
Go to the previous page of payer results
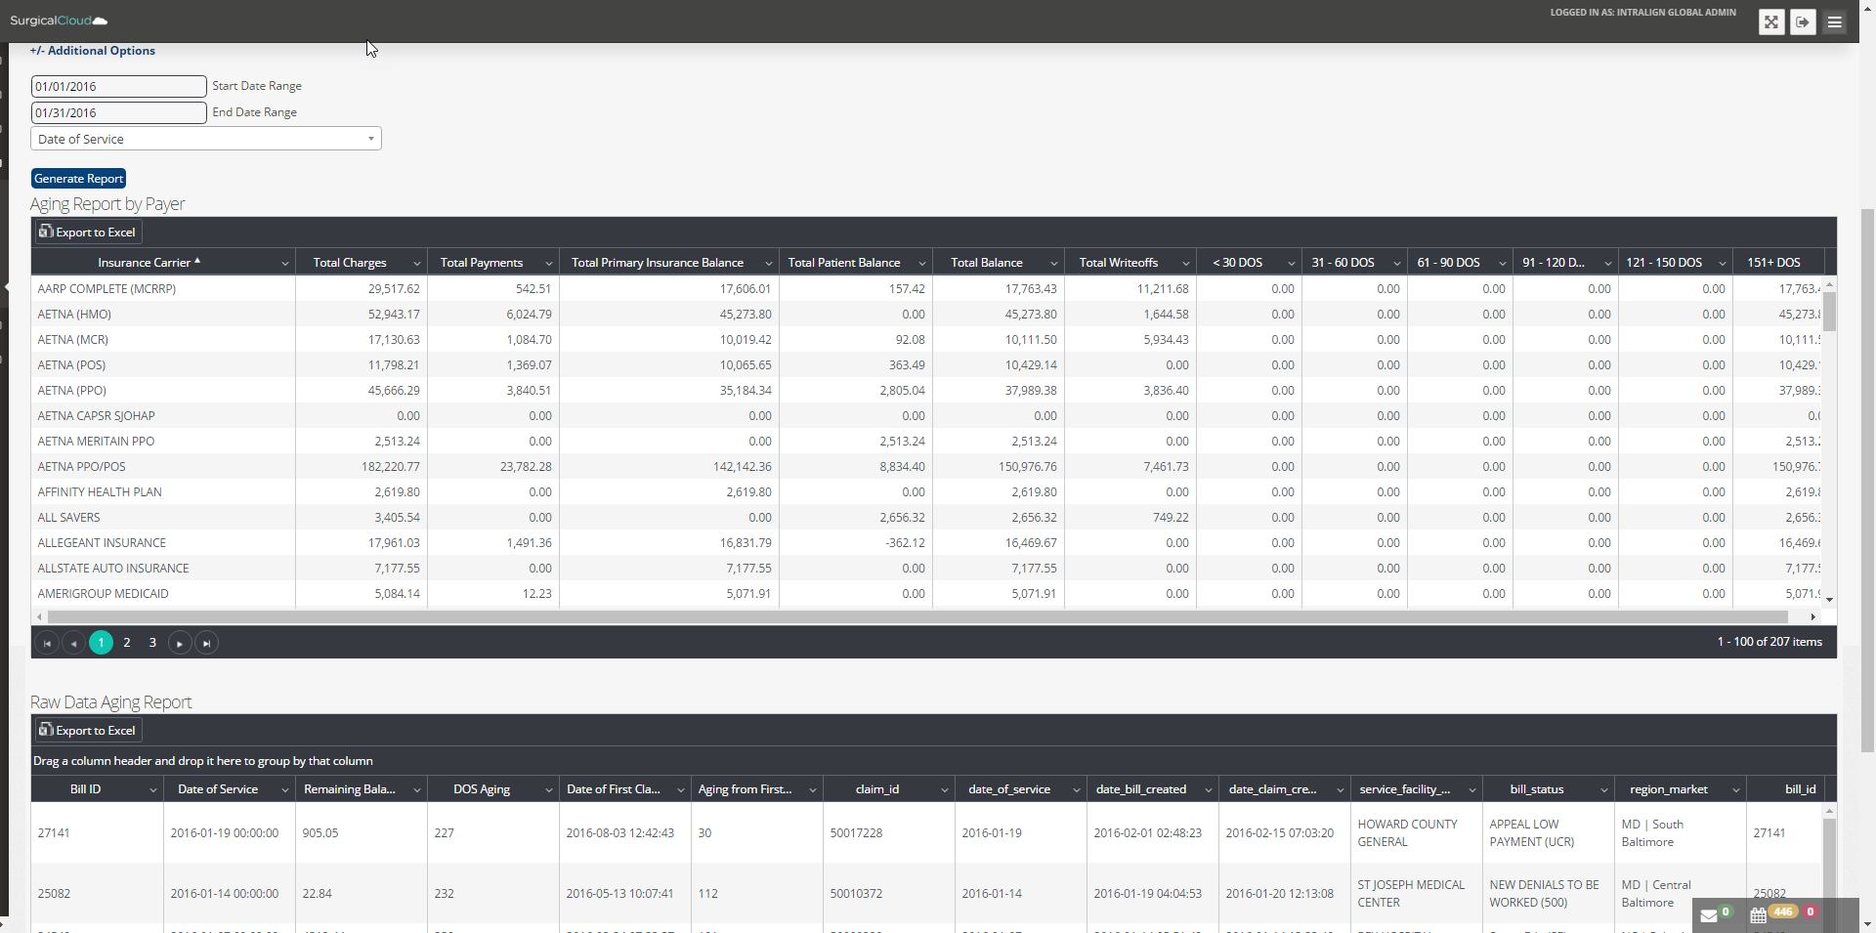click(x=73, y=643)
